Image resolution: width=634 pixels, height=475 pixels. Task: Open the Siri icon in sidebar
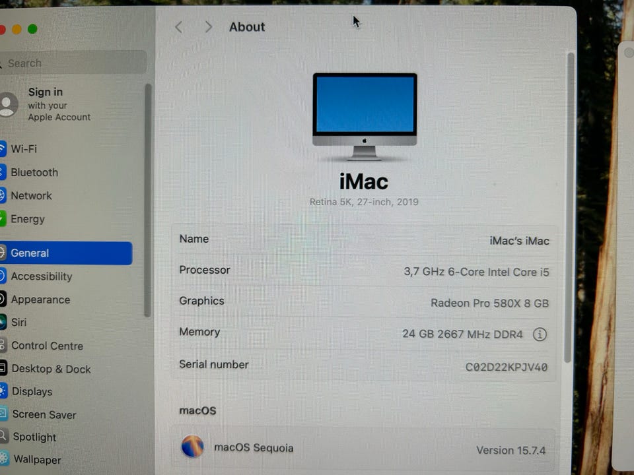point(3,323)
